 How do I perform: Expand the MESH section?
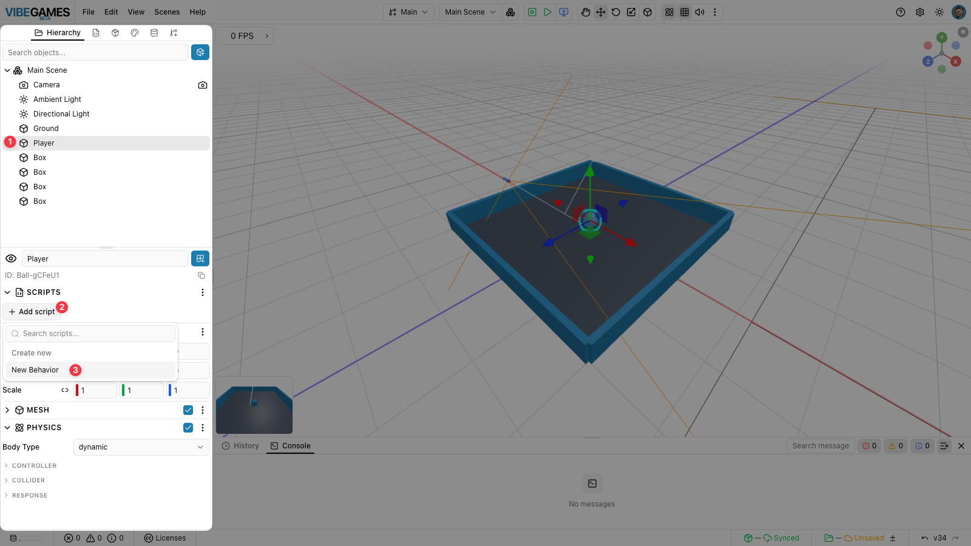tap(7, 410)
